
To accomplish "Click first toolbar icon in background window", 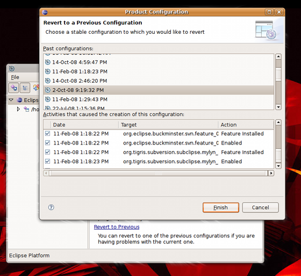I will pyautogui.click(x=13, y=88).
